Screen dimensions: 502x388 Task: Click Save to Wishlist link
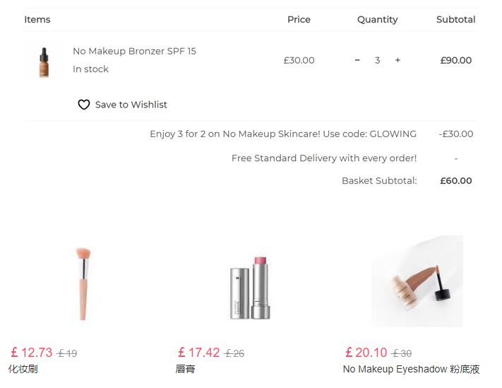[131, 105]
